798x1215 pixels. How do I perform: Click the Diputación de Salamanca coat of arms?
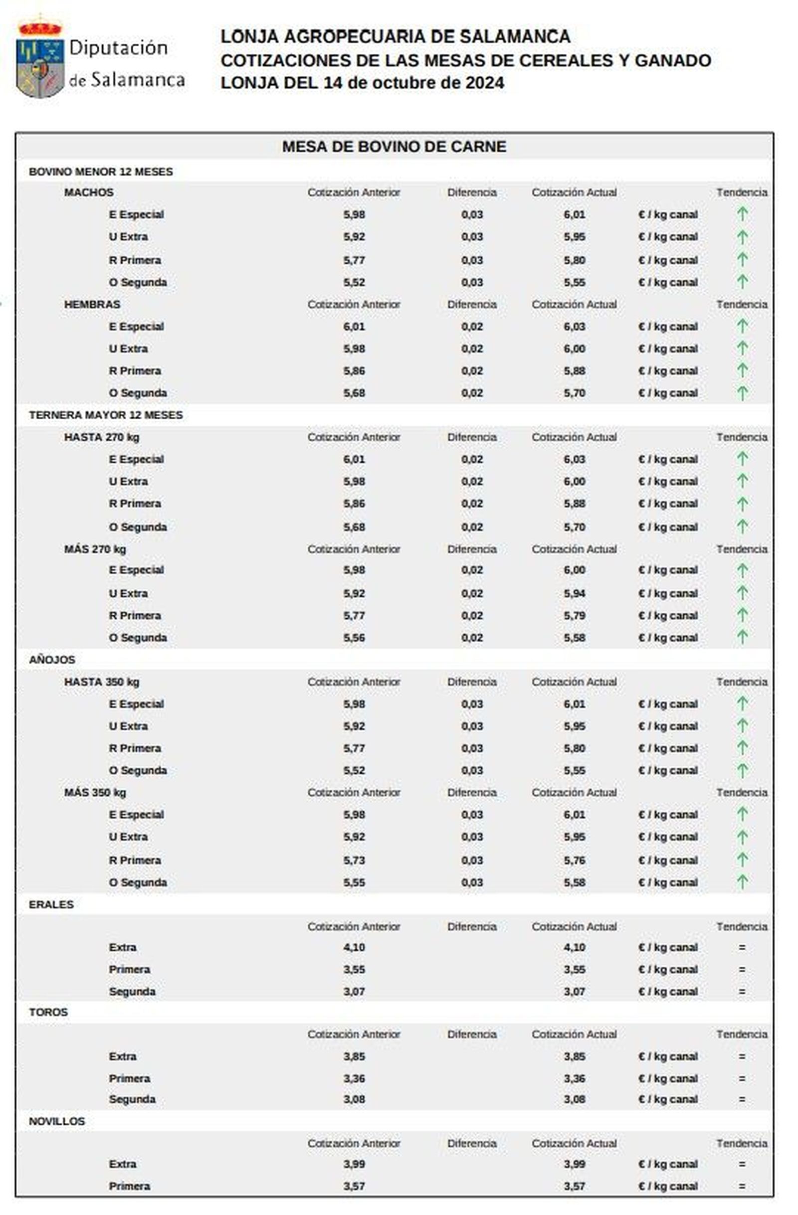point(40,59)
